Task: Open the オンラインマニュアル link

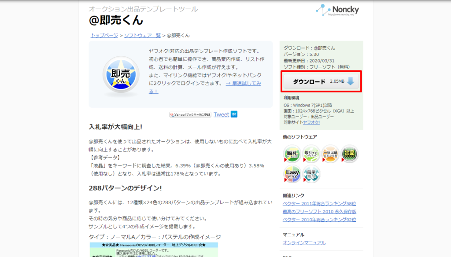Action: pos(304,242)
